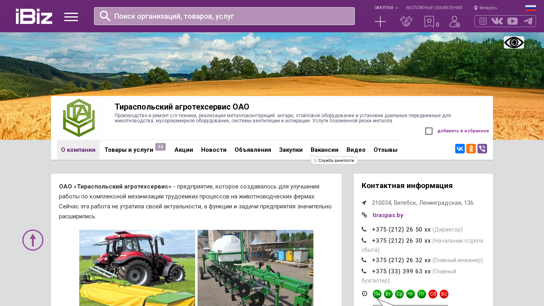
Task: Switch to the Объявления tab
Action: (253, 150)
